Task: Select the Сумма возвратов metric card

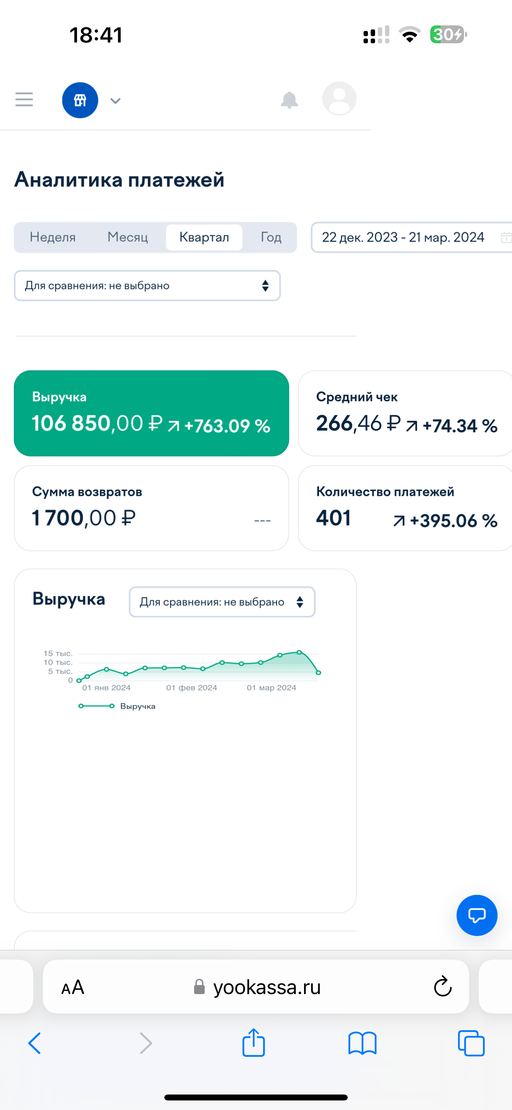Action: tap(151, 508)
